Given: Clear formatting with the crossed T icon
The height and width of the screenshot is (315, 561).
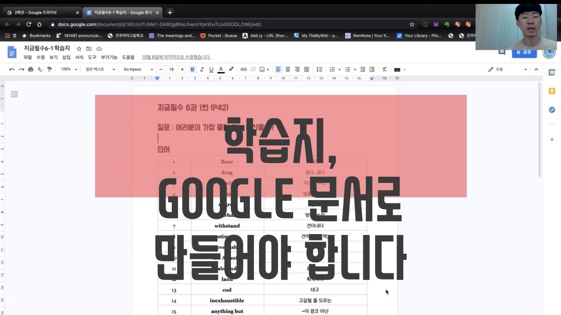Looking at the screenshot, I should pos(384,69).
